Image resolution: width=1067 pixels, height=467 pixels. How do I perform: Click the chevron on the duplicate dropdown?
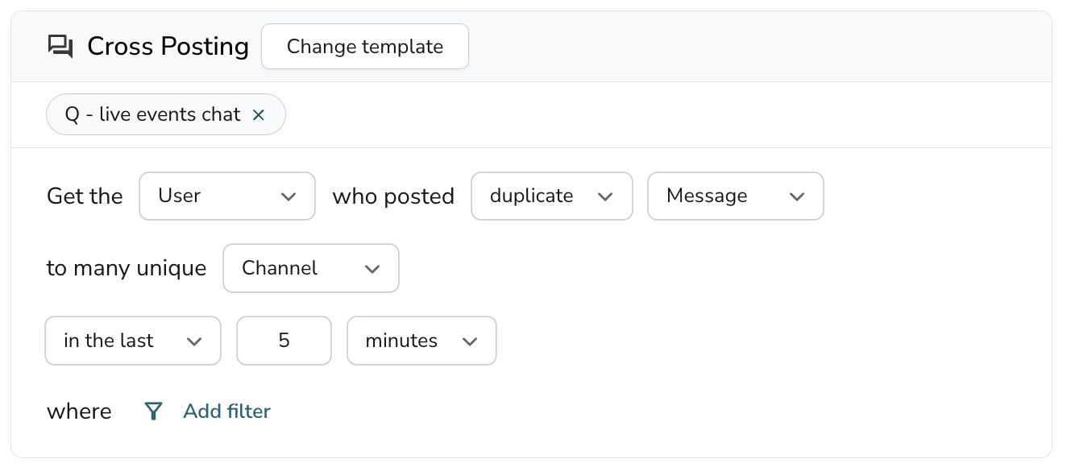pyautogui.click(x=606, y=196)
